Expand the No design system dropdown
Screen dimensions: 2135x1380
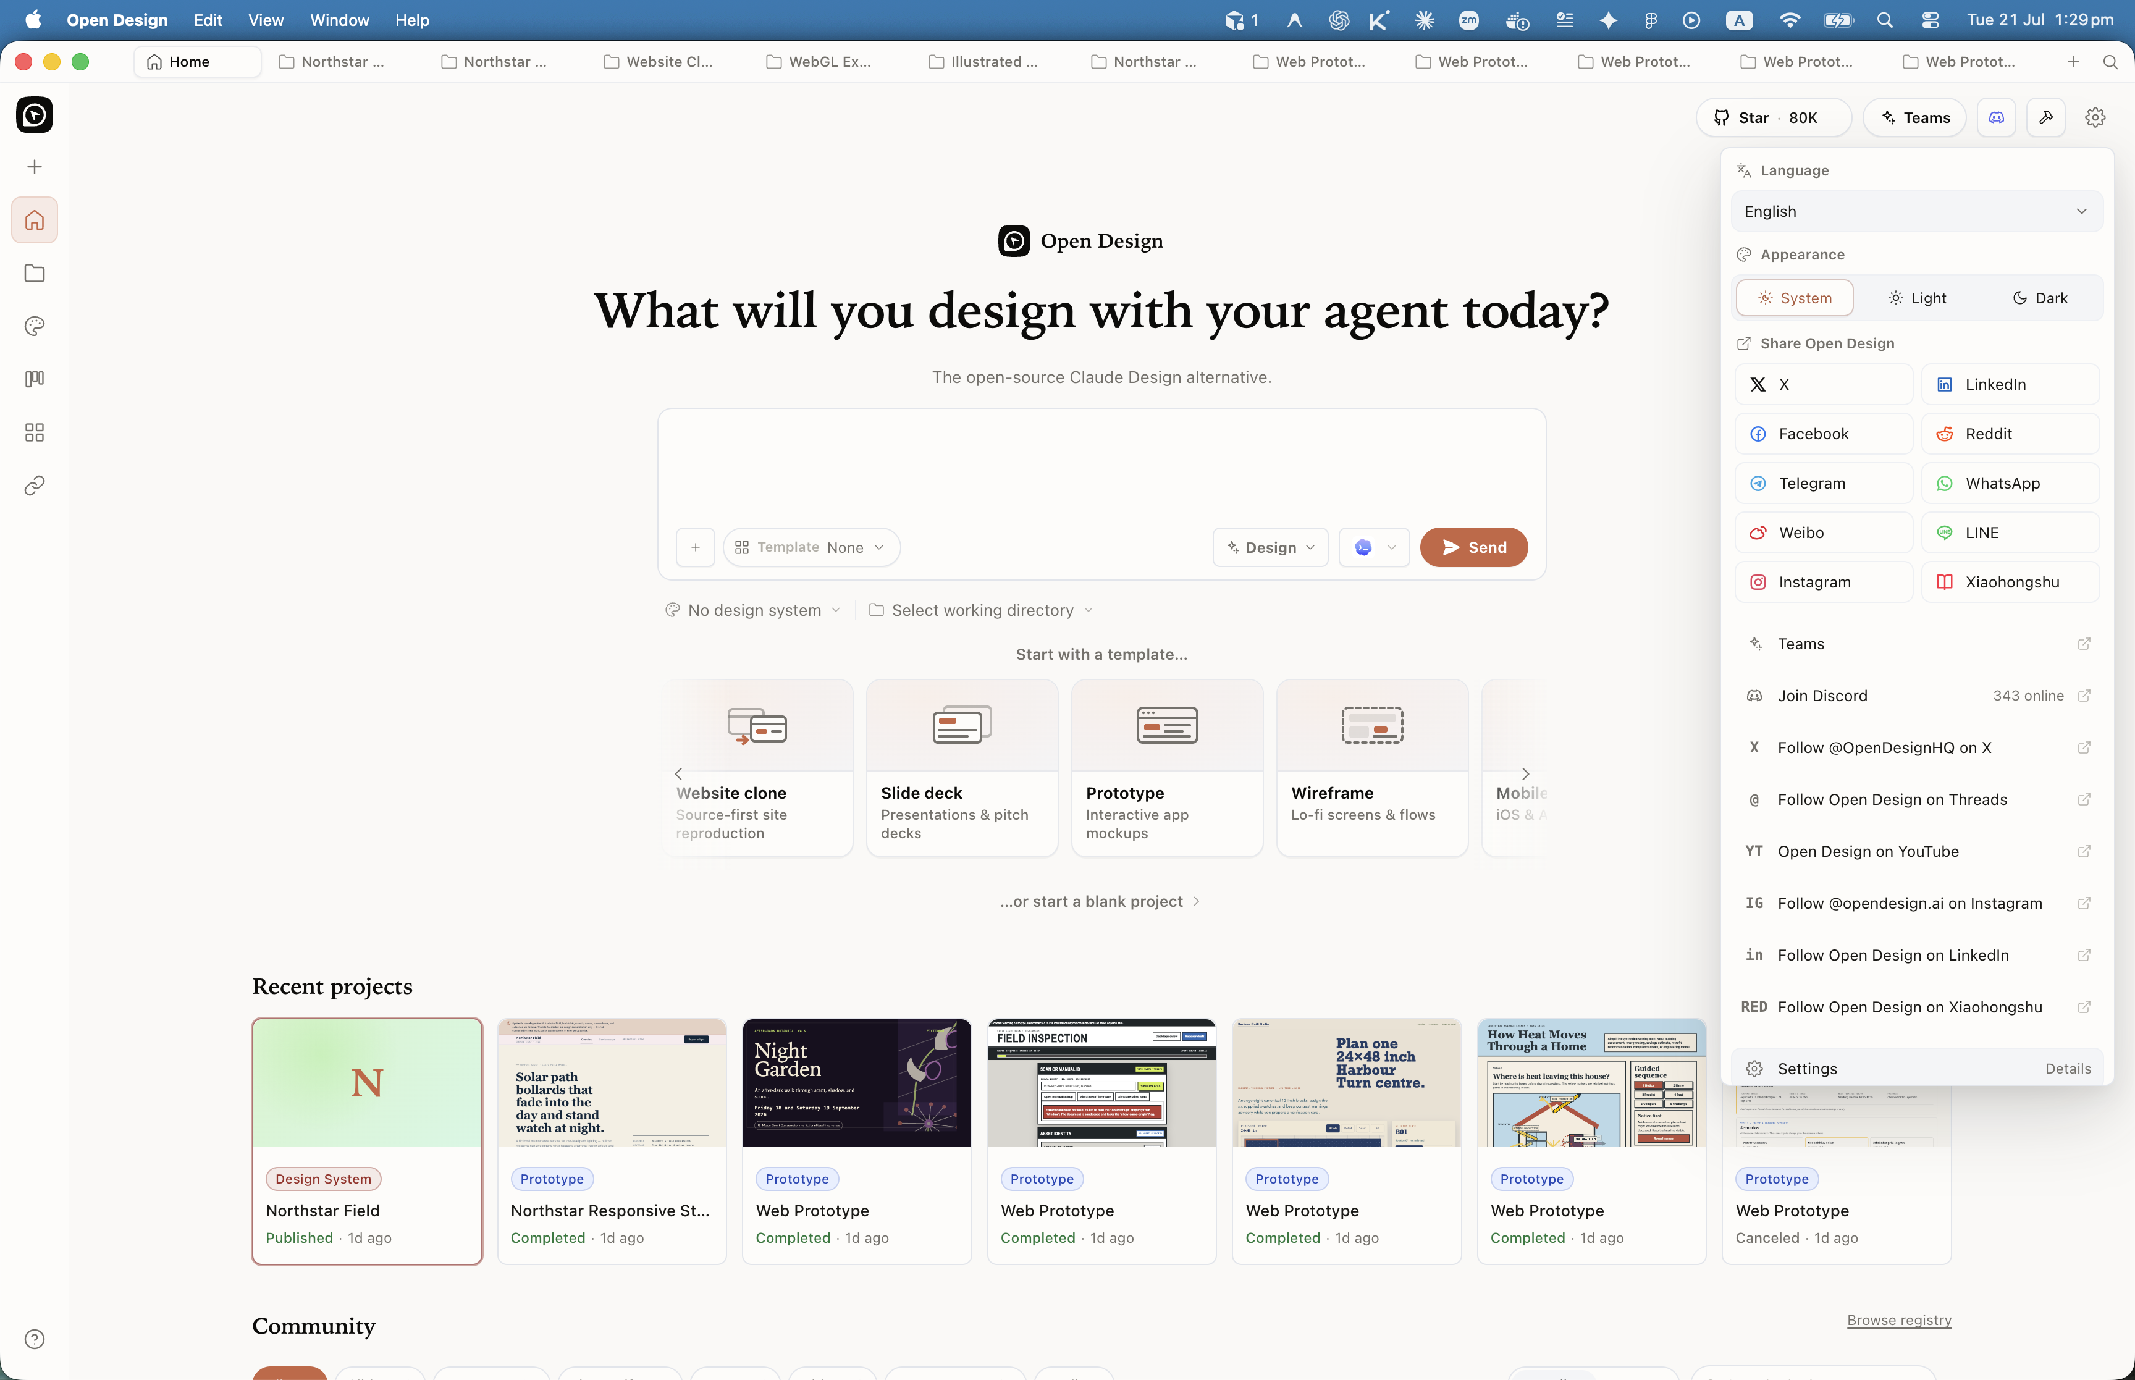[752, 610]
